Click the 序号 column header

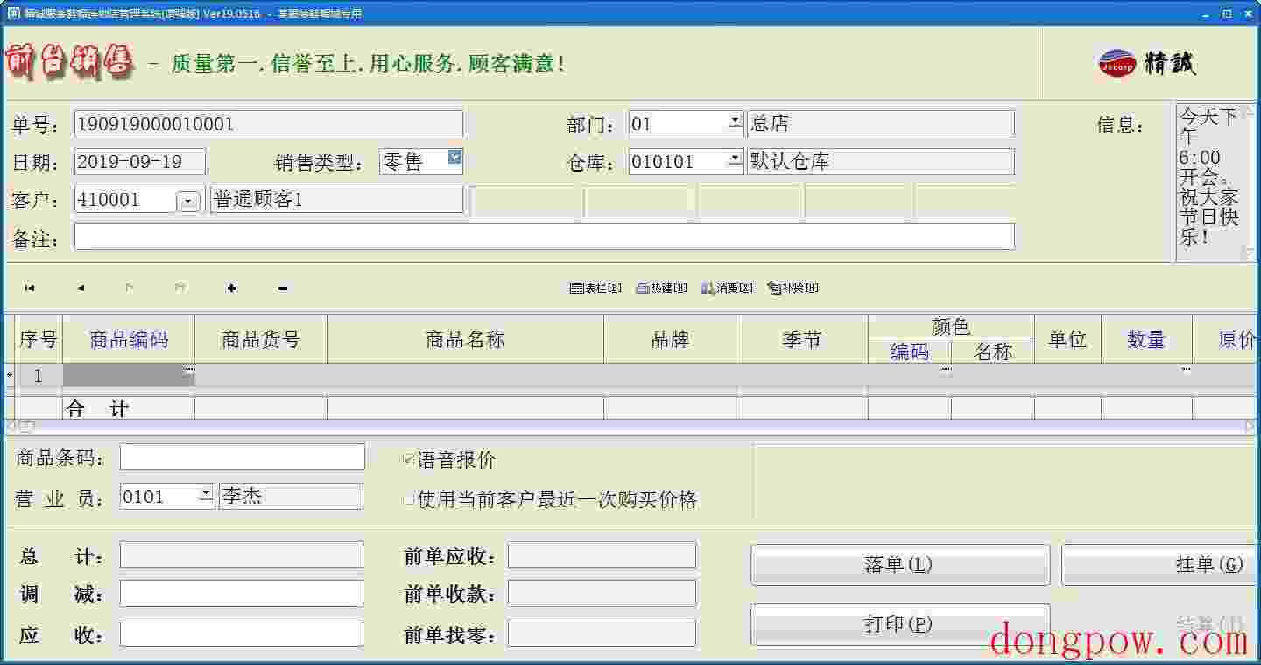coord(39,339)
